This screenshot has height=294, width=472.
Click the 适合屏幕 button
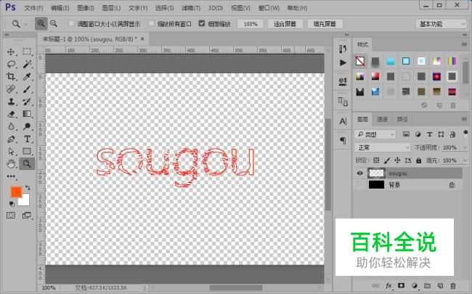[x=285, y=24]
